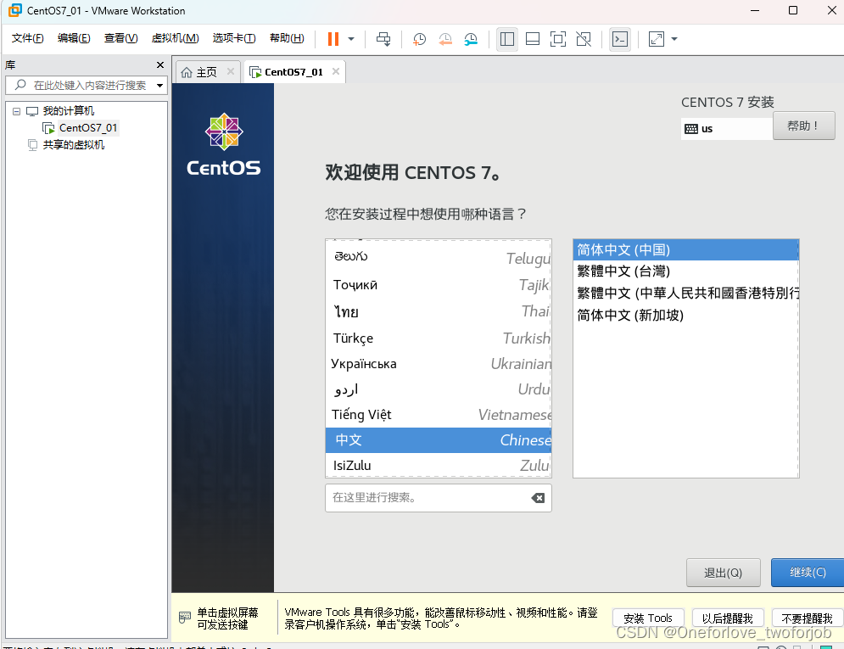This screenshot has width=844, height=649.
Task: Select Urdu in the language list
Action: pos(439,389)
